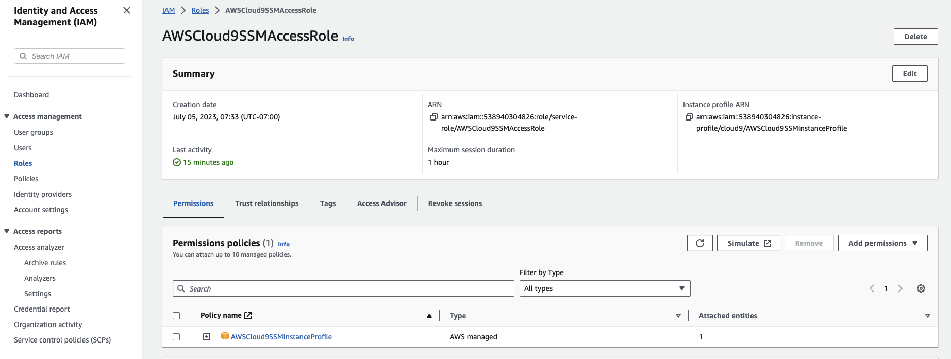Screen dimensions: 951x359
Task: Open Info link beside Permissions policies
Action: coord(284,244)
